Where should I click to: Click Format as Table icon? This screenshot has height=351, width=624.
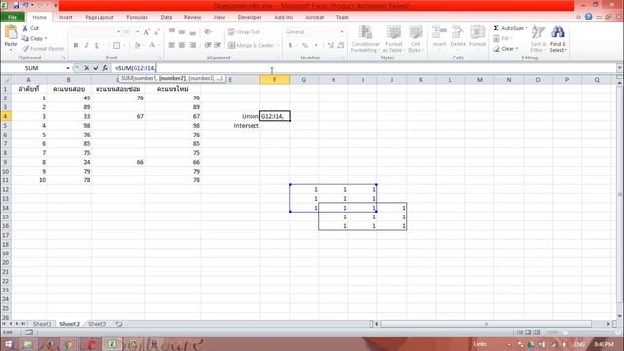(x=393, y=32)
